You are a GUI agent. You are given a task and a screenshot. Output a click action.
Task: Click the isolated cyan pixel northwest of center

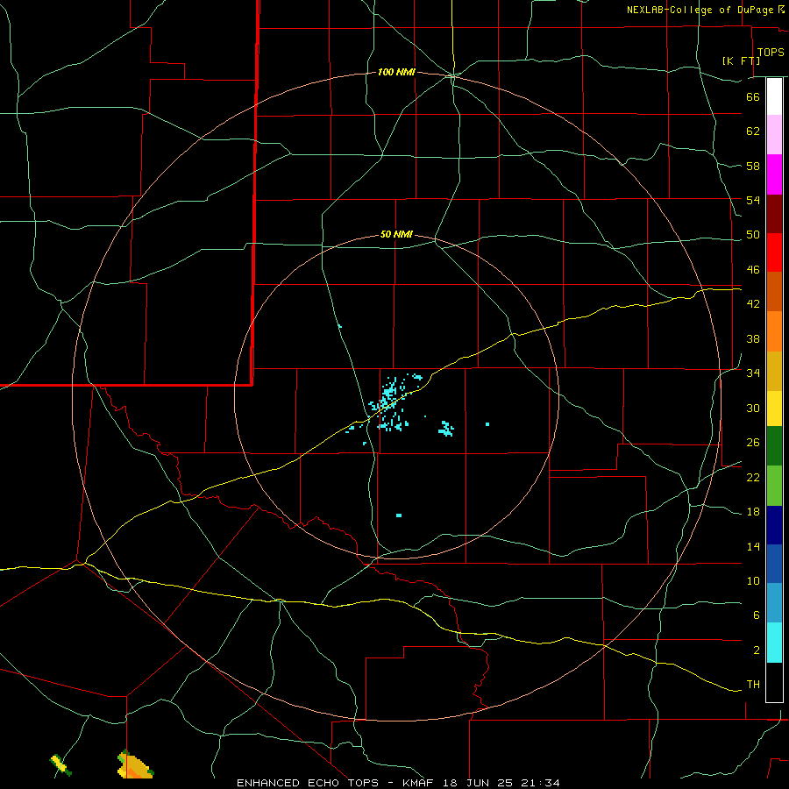(x=339, y=327)
